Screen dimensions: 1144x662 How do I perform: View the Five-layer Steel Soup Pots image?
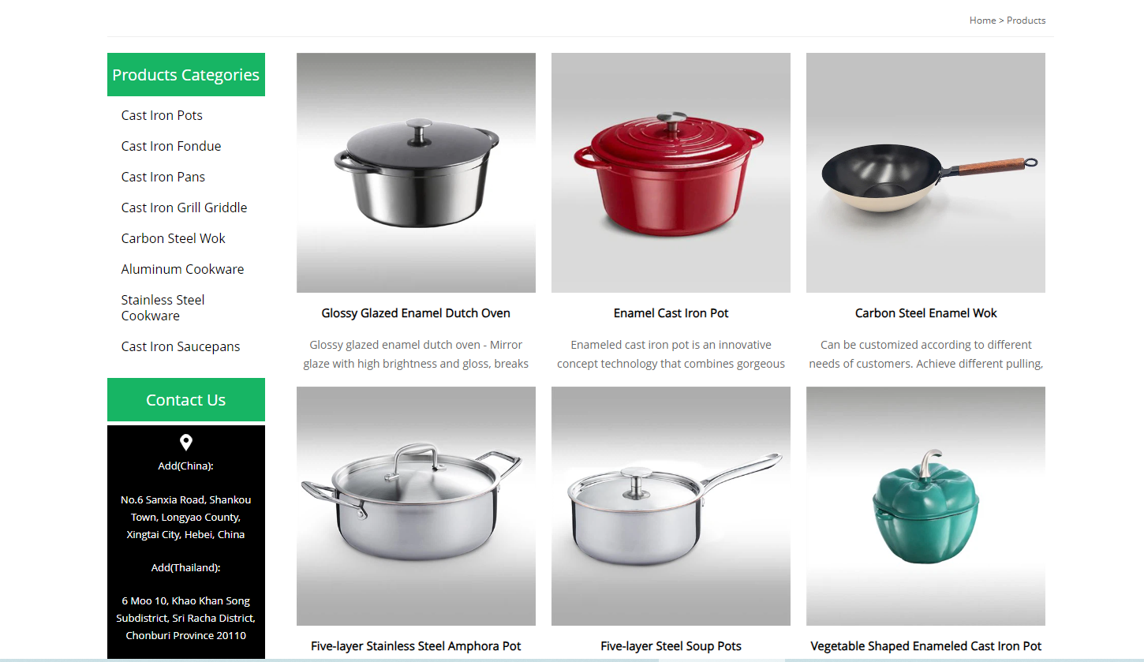coord(671,506)
